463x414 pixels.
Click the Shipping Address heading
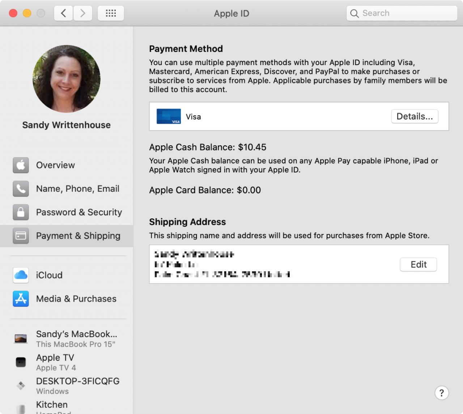[187, 222]
